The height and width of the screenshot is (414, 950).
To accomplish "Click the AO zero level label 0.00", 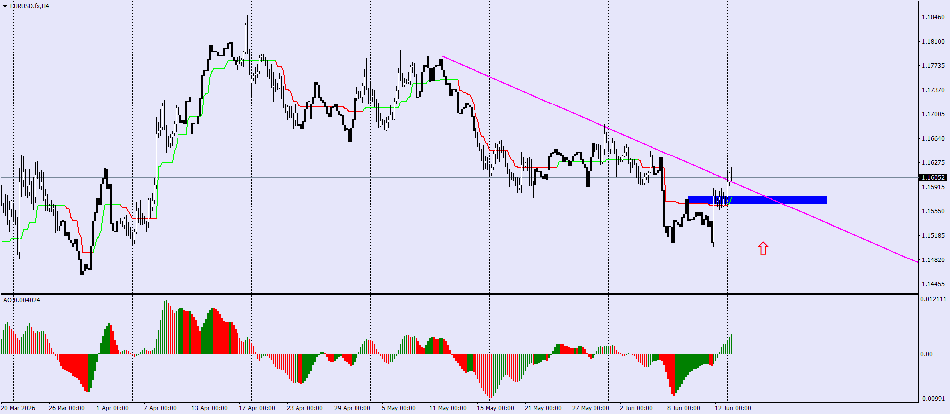I will (x=926, y=354).
